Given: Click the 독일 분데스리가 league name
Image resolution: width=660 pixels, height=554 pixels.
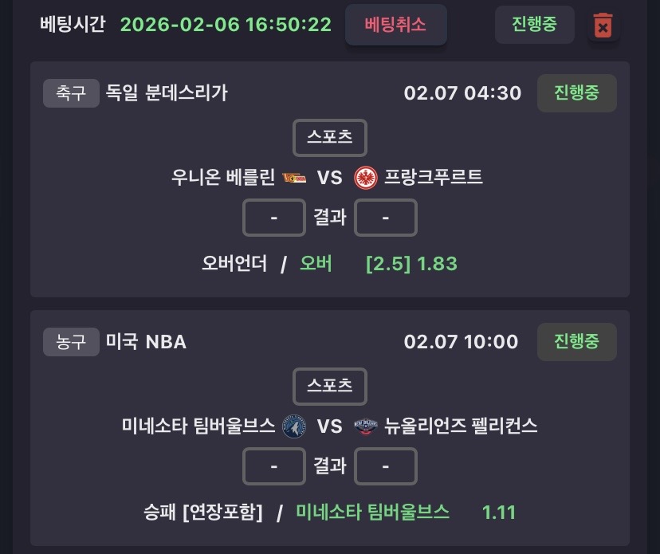Looking at the screenshot, I should click(167, 93).
